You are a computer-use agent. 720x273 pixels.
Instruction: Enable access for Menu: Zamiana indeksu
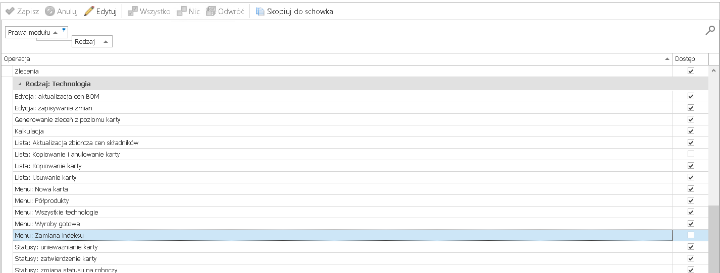click(691, 235)
